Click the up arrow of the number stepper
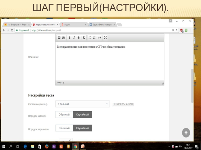The height and width of the screenshot is (150, 201). (x=70, y=140)
